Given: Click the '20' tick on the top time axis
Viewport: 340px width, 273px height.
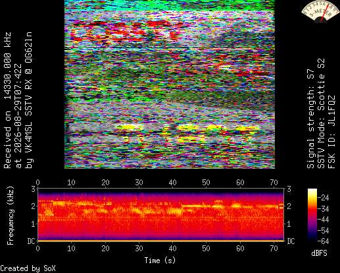Looking at the screenshot, I should tap(105, 183).
